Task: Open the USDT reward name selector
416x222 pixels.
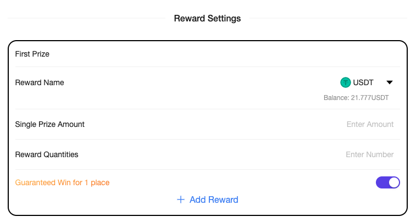Action: point(363,82)
